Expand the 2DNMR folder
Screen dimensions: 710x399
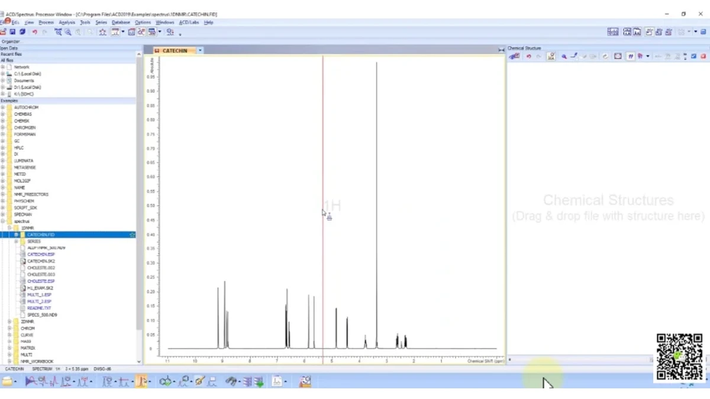click(9, 322)
